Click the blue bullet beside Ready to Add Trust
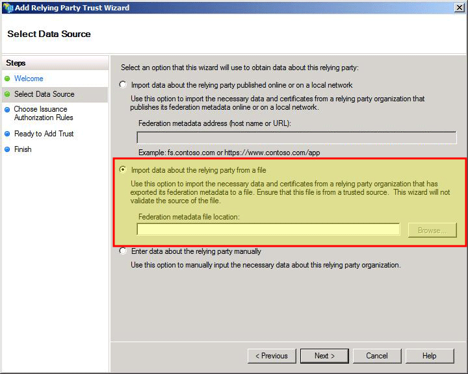468x374 pixels. 7,134
